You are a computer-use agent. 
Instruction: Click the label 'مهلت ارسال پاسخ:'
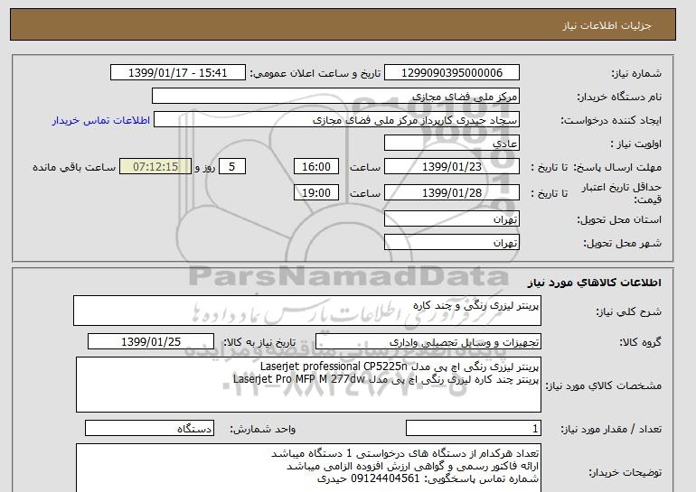[x=617, y=167]
